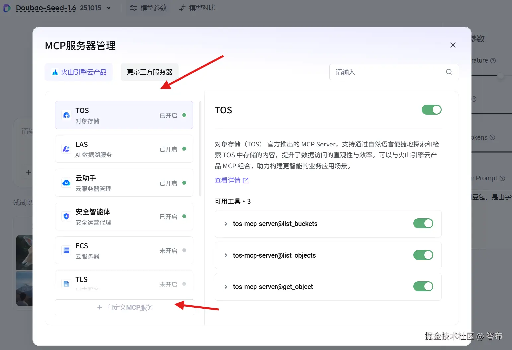Select the TLS server card
Viewport: 512px width, 350px height.
[124, 280]
